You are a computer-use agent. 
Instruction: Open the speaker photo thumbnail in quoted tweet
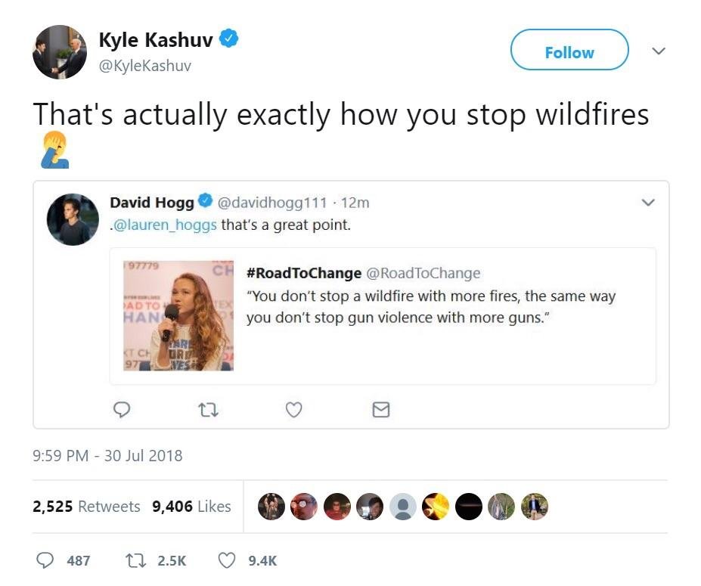pos(178,316)
